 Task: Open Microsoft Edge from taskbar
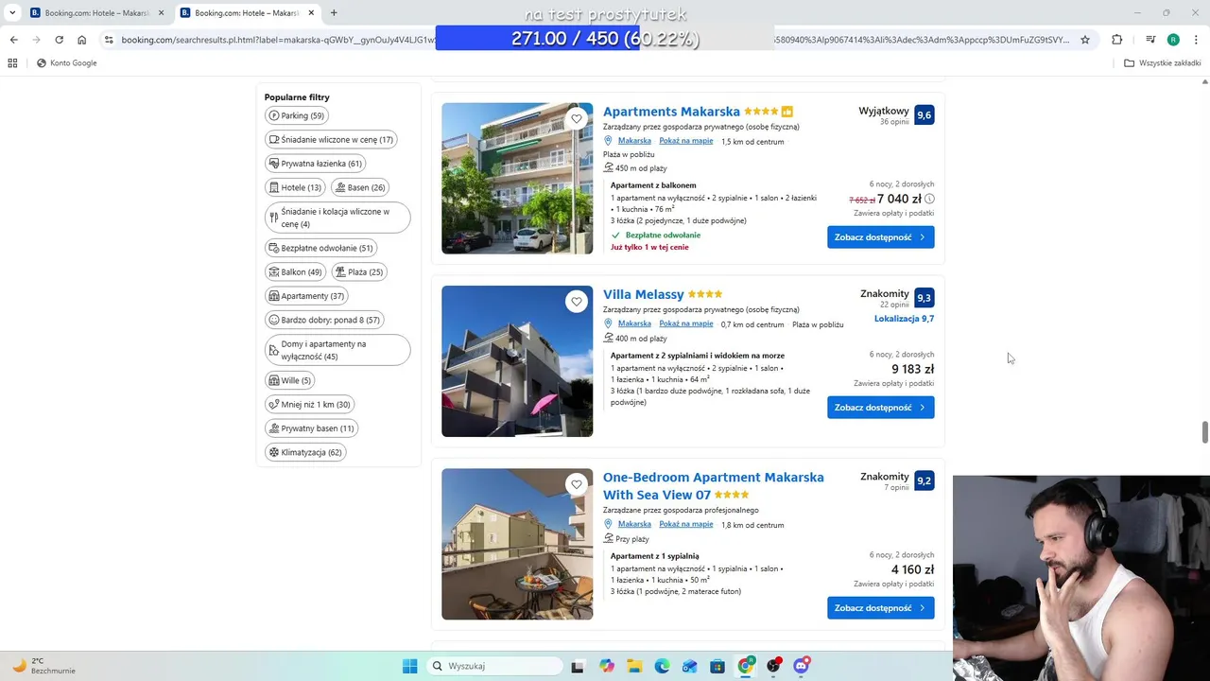click(x=662, y=666)
